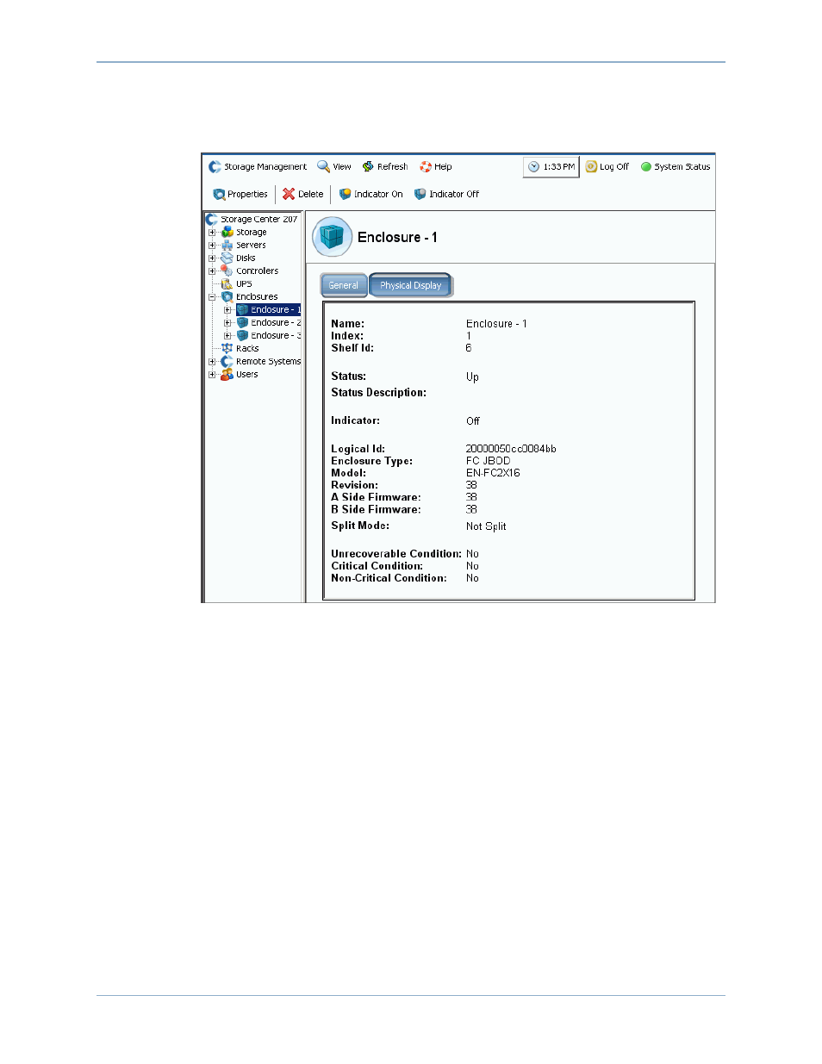Screen dimensions: 822x1064
Task: Click the large Enclosure cube header icon
Action: tap(332, 237)
